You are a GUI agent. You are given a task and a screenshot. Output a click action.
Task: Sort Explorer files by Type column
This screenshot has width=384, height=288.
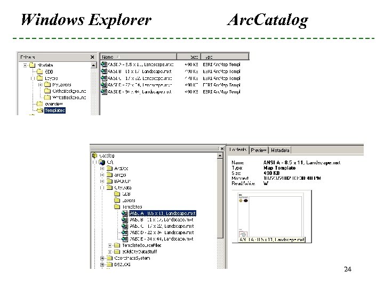(225, 57)
